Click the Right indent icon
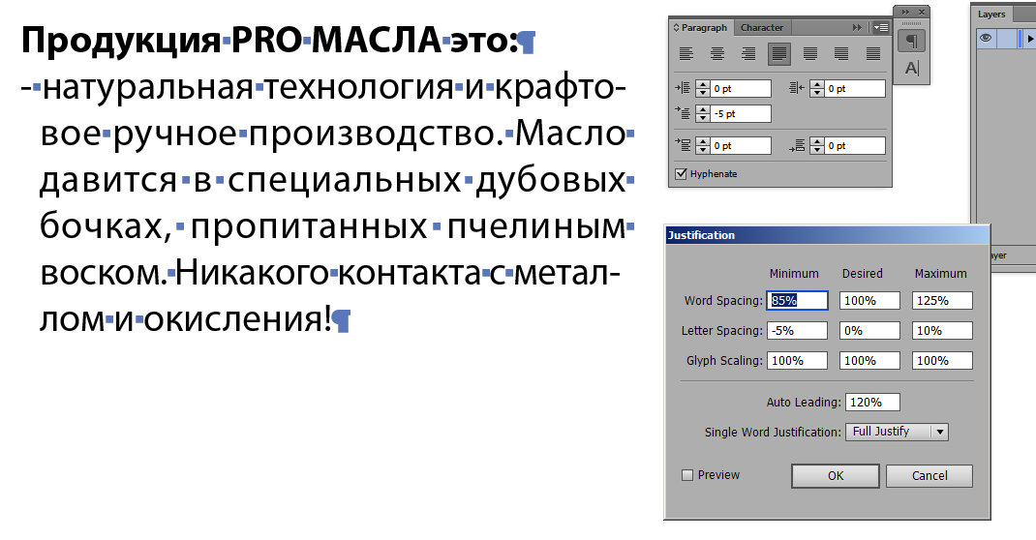 click(797, 88)
